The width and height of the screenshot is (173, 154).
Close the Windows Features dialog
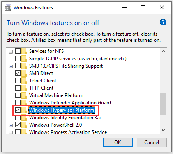162,7
